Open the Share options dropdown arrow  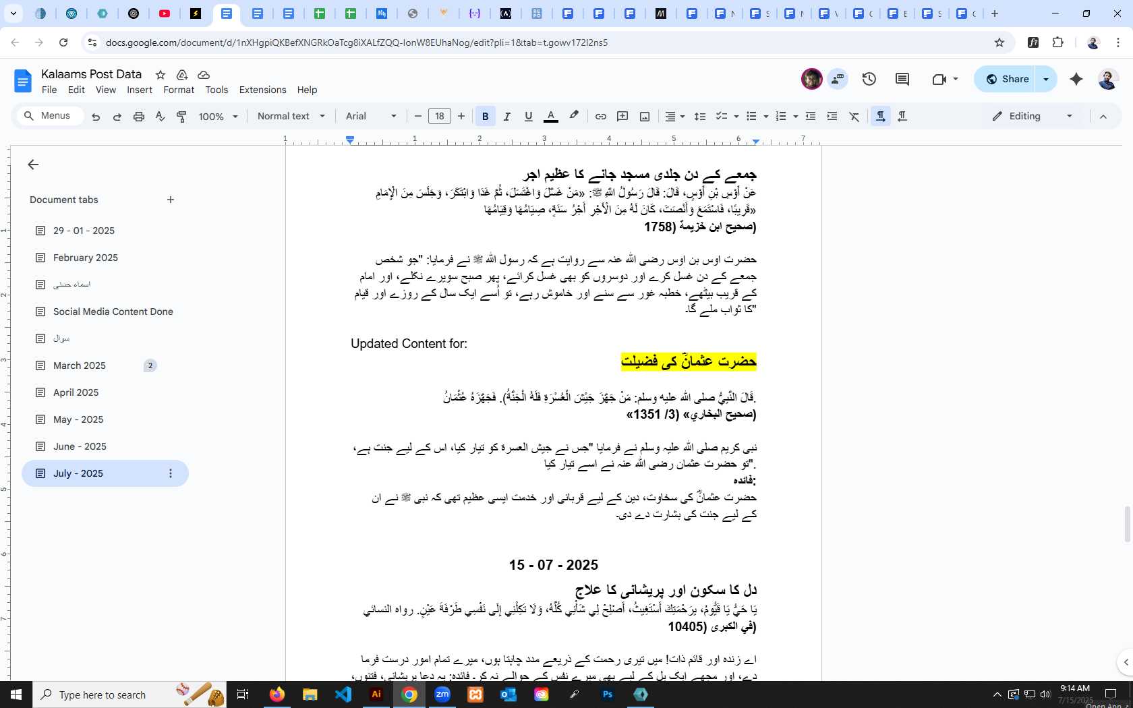(x=1046, y=79)
